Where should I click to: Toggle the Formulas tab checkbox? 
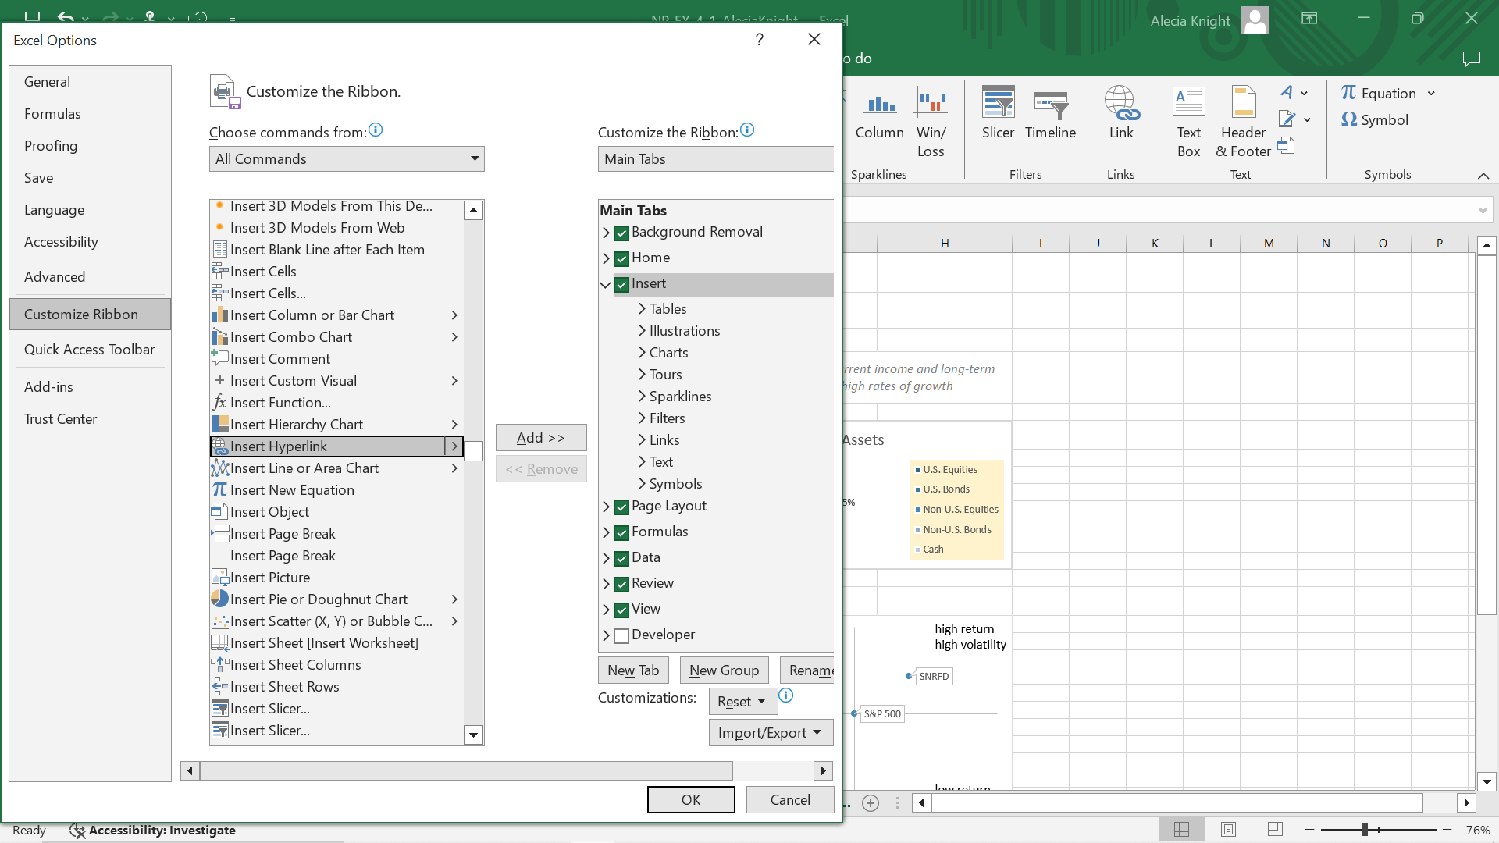click(621, 532)
